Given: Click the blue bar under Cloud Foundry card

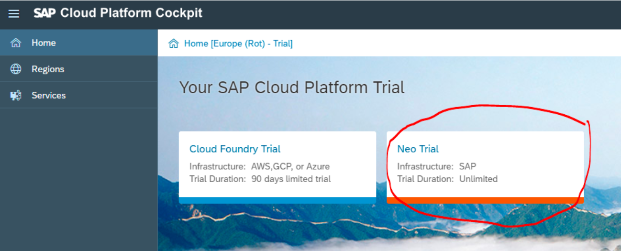Looking at the screenshot, I should tap(277, 200).
